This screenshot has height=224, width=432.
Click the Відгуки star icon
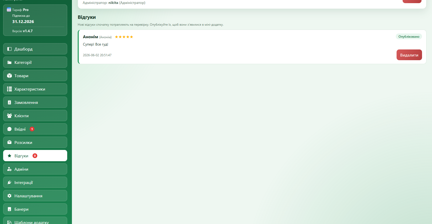coord(9,156)
